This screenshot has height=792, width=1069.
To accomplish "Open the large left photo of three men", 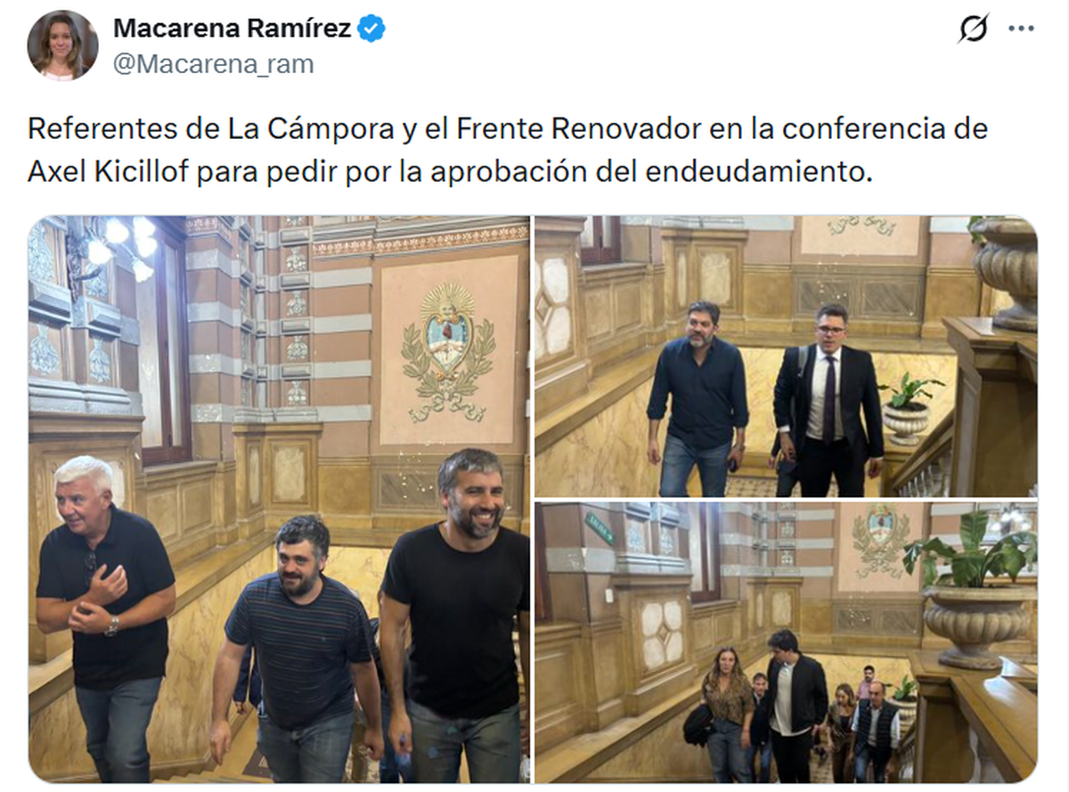I will pyautogui.click(x=280, y=500).
